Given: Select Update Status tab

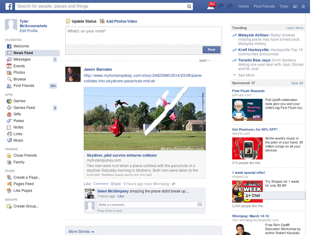Looking at the screenshot, I should (81, 21).
